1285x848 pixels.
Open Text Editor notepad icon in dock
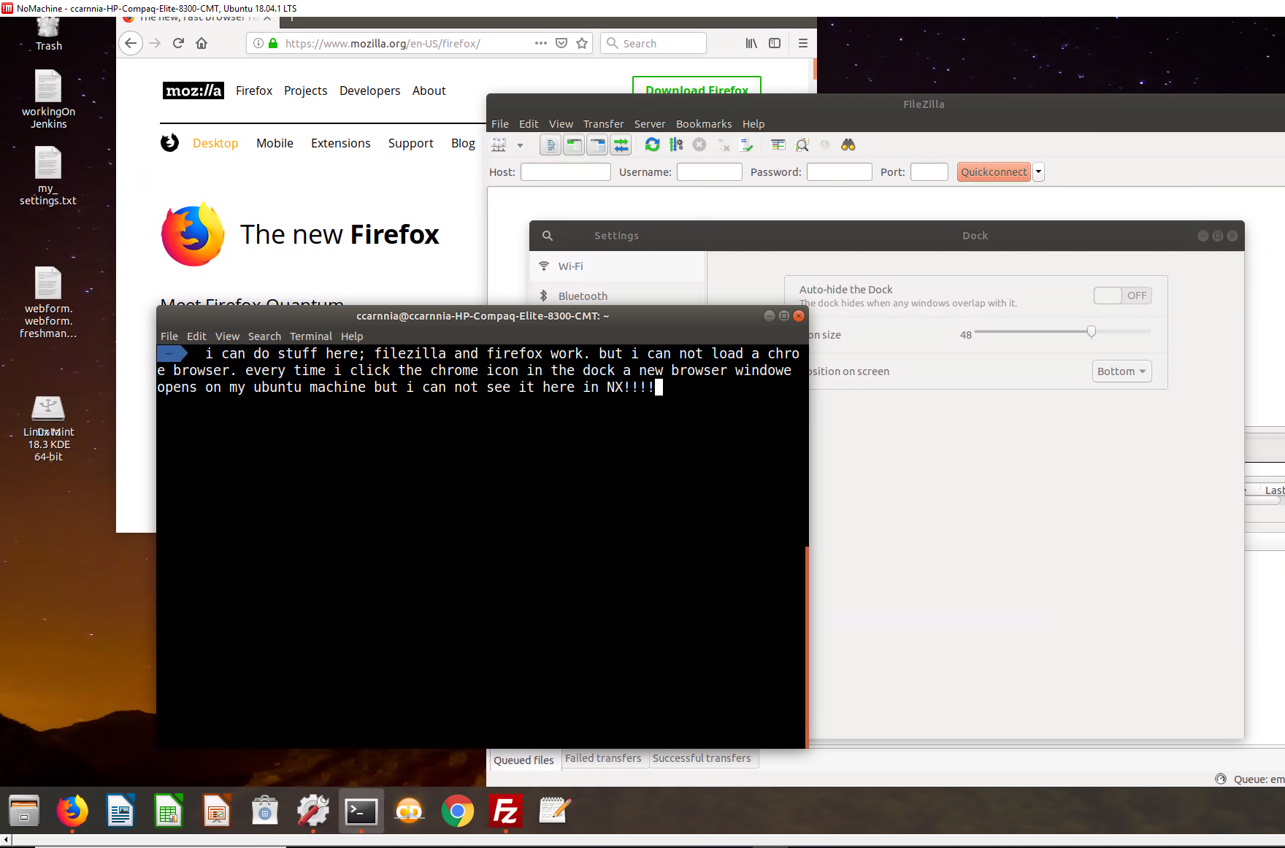tap(554, 811)
